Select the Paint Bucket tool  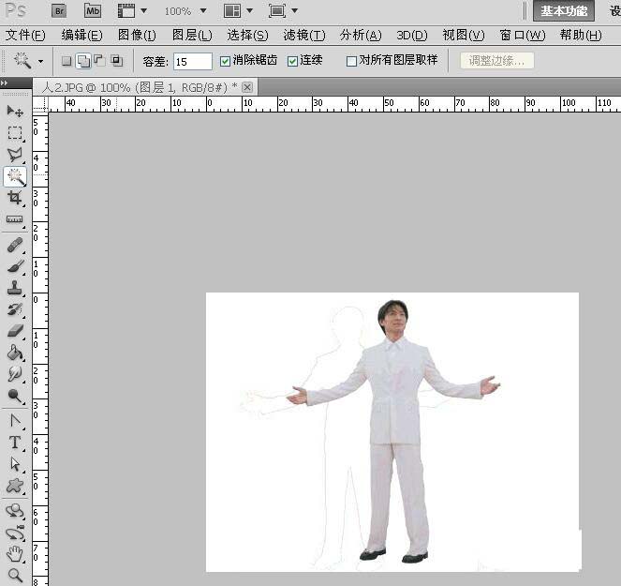click(15, 353)
